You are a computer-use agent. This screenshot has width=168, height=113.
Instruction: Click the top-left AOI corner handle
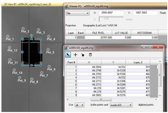(x=22, y=39)
